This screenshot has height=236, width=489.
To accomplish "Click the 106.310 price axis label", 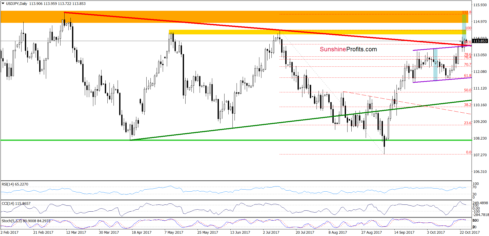I will pos(480,172).
